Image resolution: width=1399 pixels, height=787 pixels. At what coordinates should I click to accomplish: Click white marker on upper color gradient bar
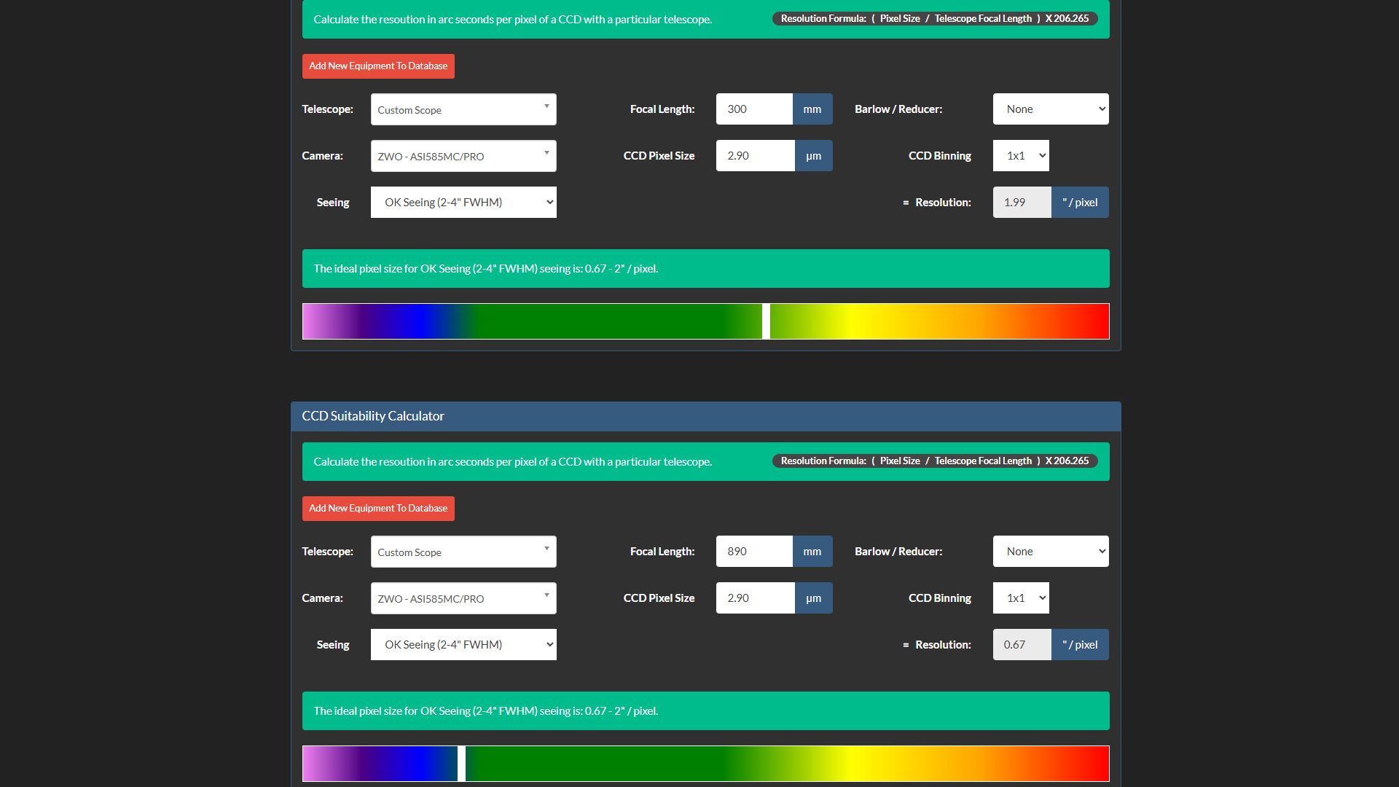(x=766, y=321)
